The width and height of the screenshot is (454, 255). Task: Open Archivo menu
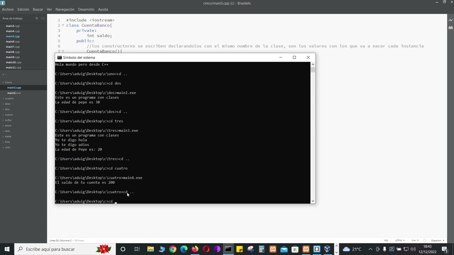(8, 9)
